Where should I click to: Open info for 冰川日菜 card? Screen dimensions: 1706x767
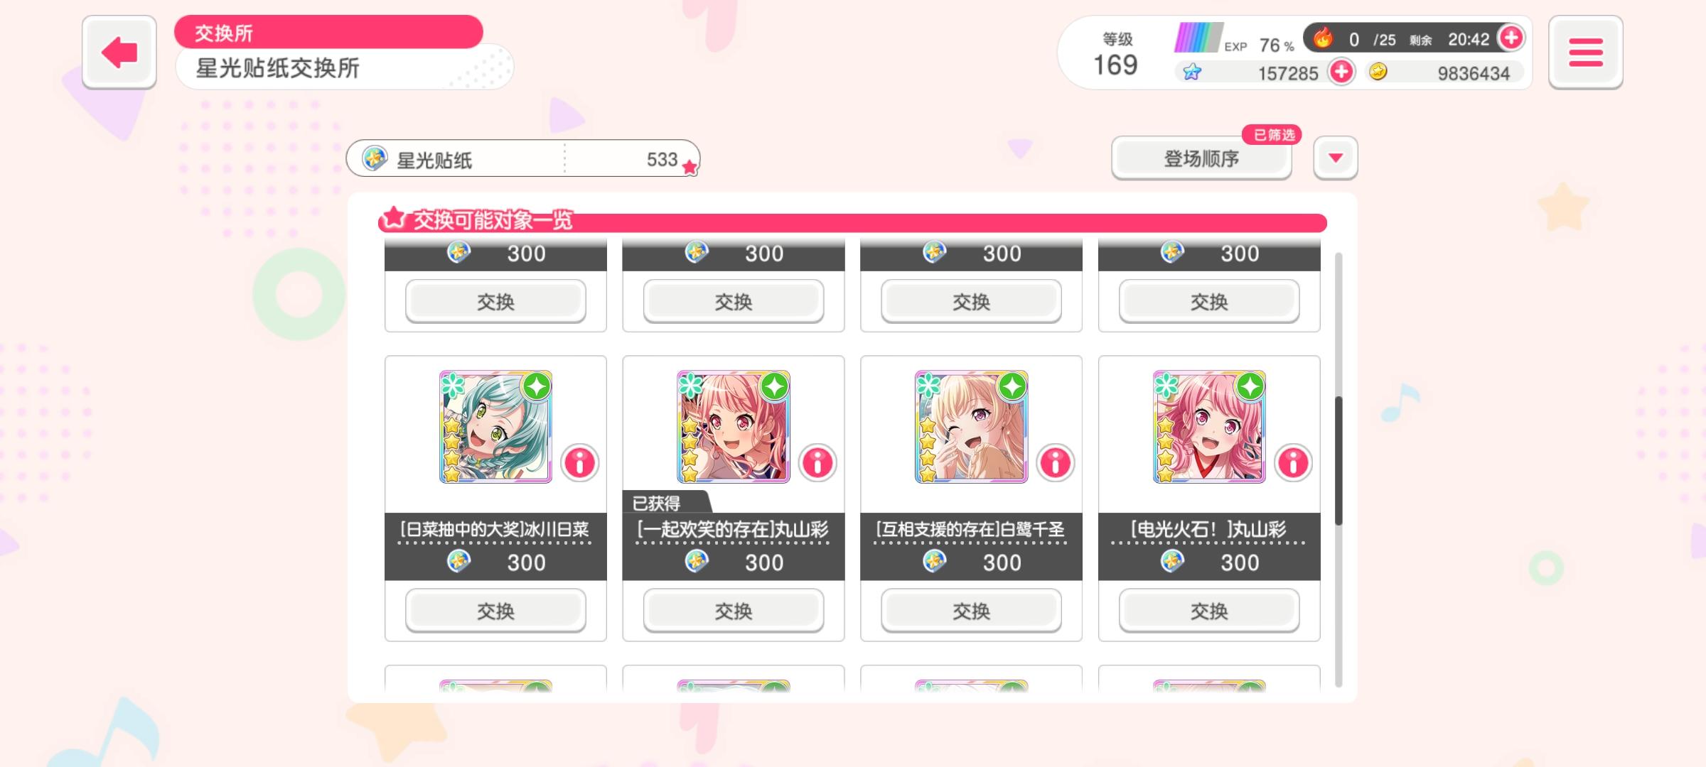580,463
